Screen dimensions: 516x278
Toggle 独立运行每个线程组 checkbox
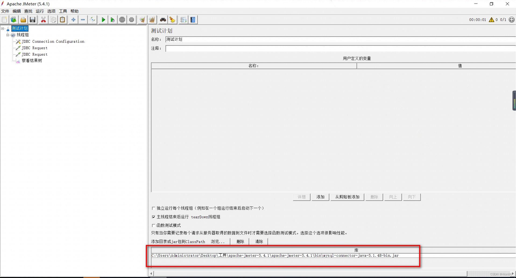[154, 208]
